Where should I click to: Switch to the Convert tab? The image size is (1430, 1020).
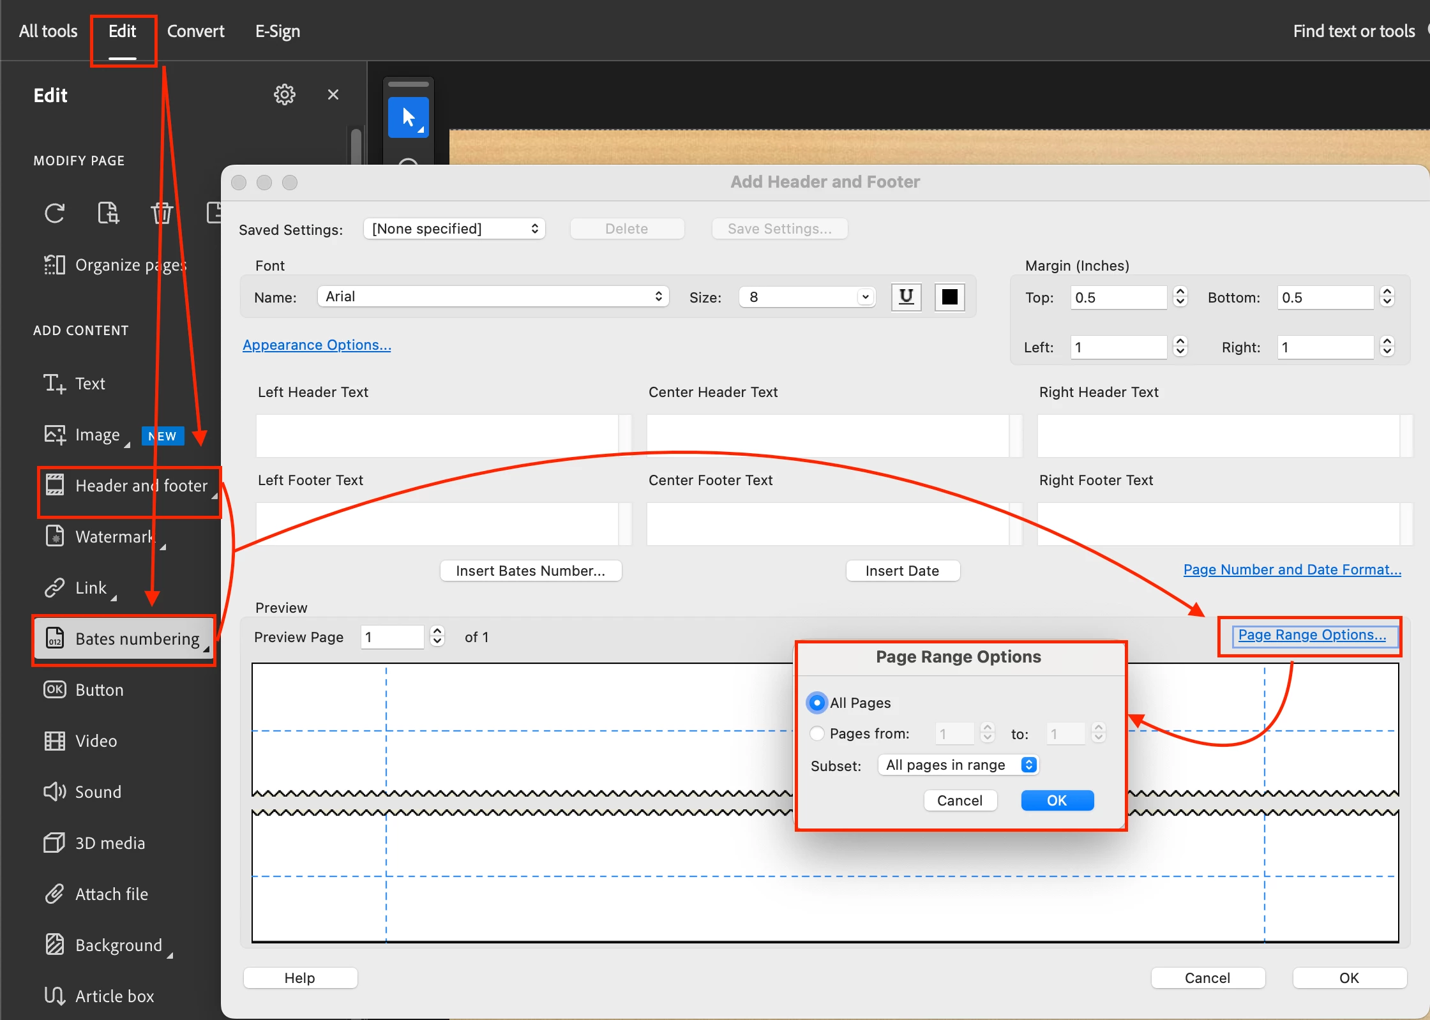(x=195, y=31)
